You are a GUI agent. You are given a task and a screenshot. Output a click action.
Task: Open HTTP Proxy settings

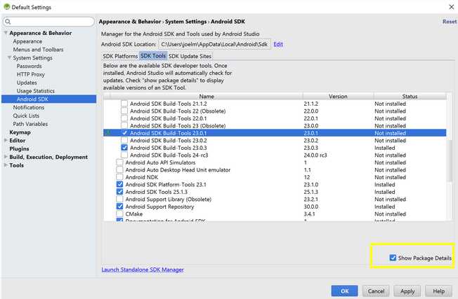(31, 74)
